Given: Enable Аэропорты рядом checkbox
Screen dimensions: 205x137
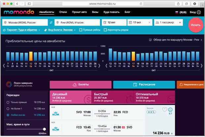Looking at the screenshot, I should click(x=105, y=30).
